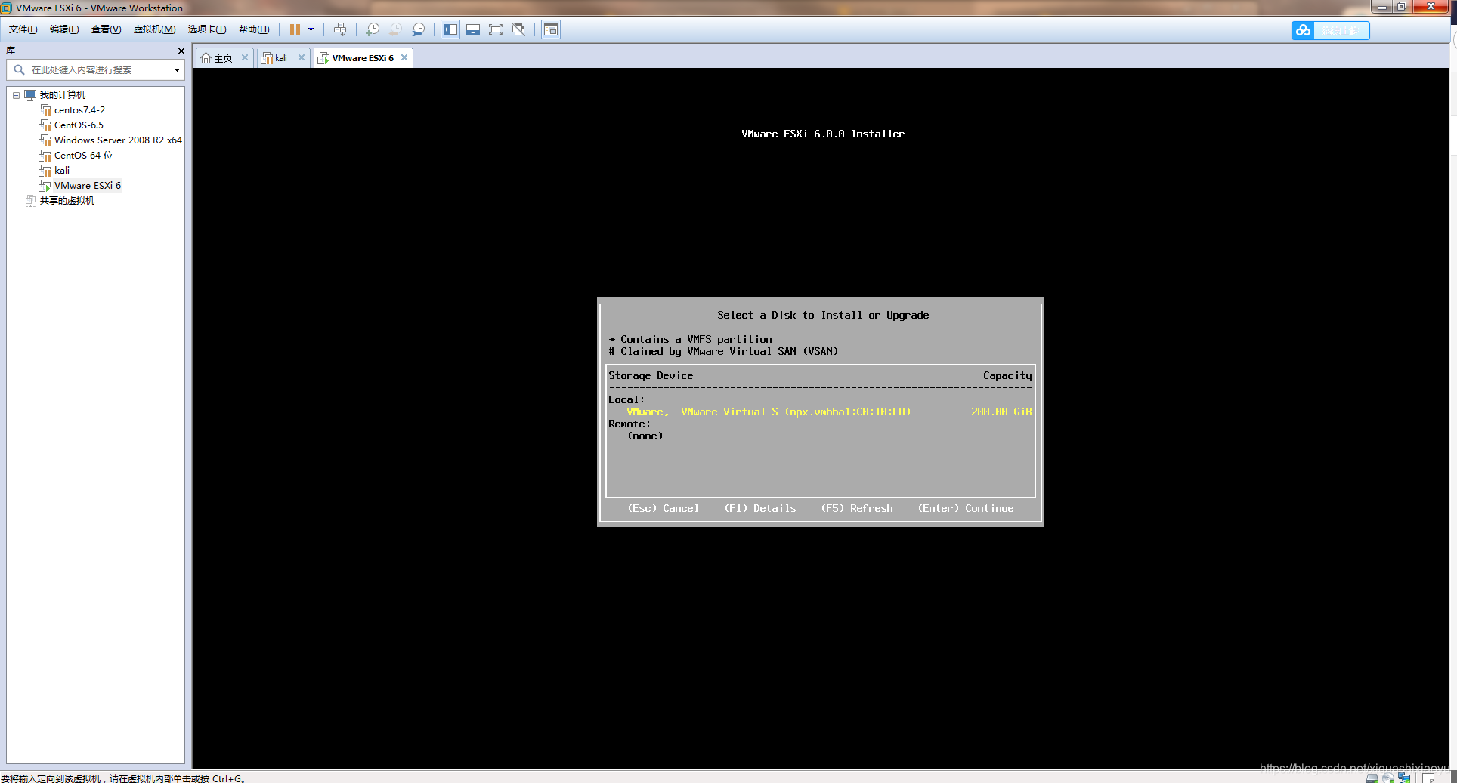
Task: Click the Storage Device column header
Action: [x=651, y=375]
